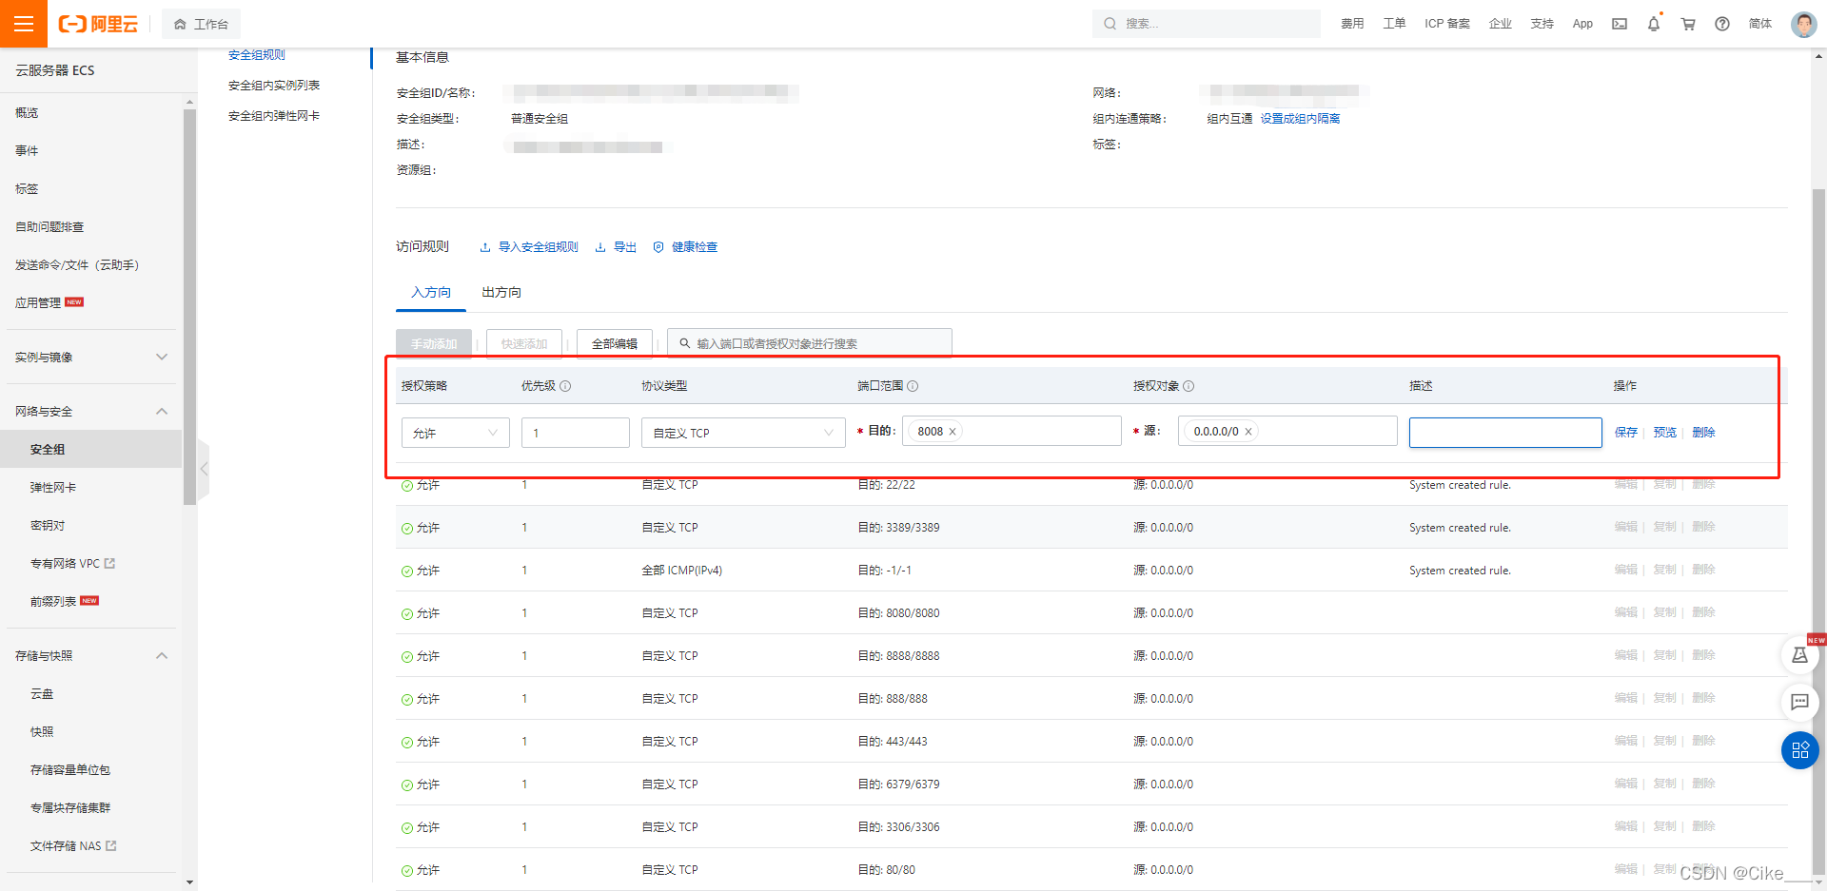Open the 协议类型 自定义 TCP dropdown
The width and height of the screenshot is (1827, 891).
point(743,433)
